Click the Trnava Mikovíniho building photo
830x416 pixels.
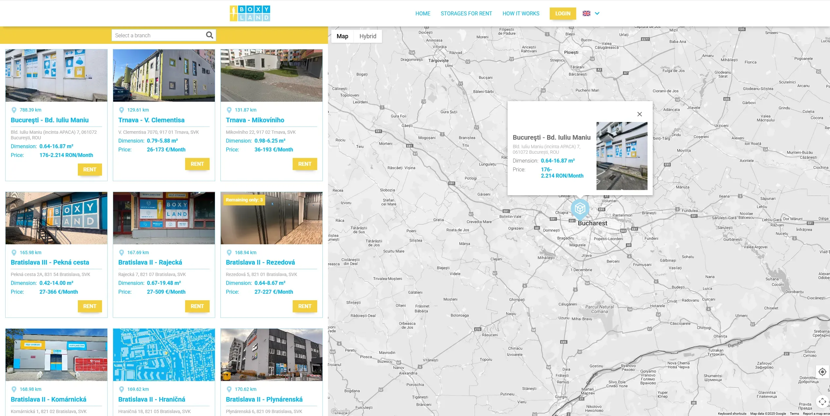[271, 76]
